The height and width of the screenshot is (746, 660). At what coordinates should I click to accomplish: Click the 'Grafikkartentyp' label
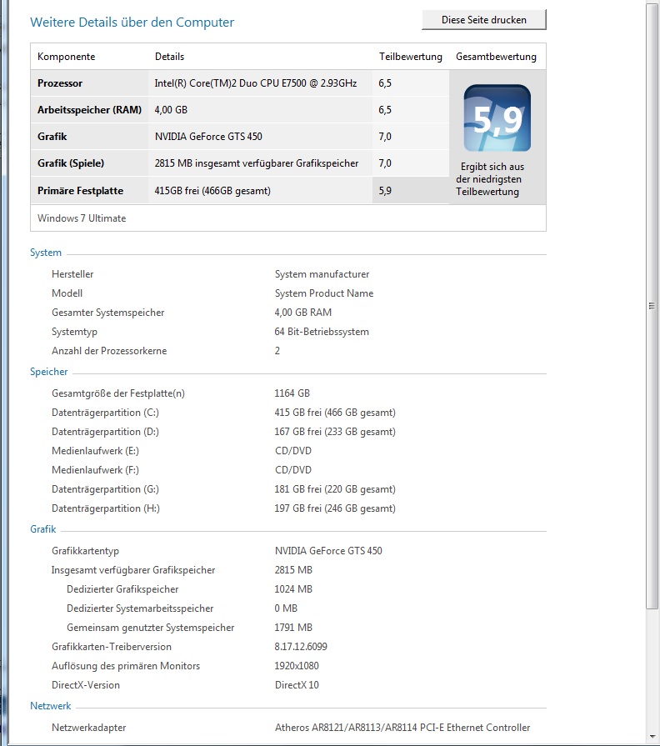point(86,551)
